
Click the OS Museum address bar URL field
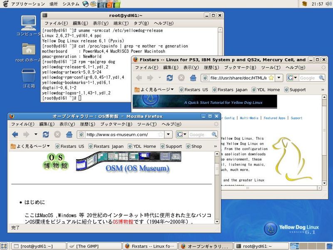pos(121,134)
